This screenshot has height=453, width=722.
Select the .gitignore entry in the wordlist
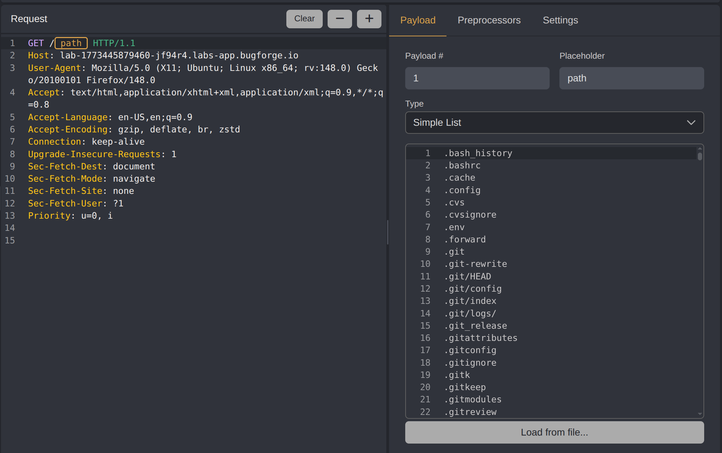(470, 362)
